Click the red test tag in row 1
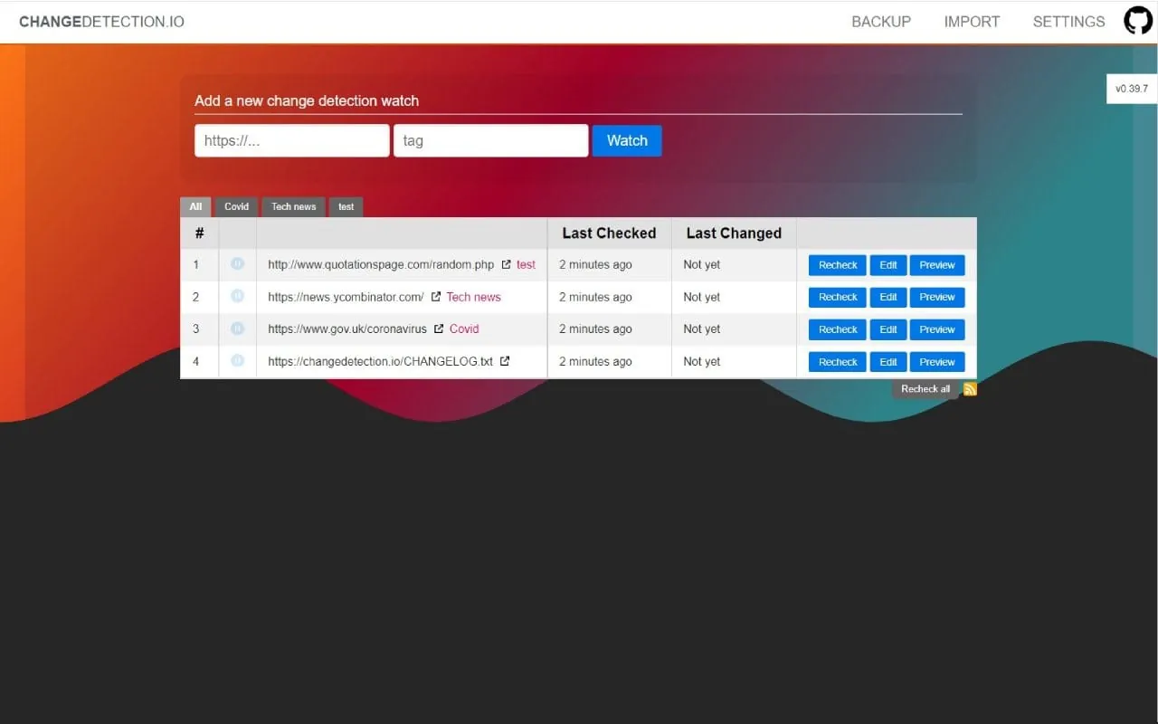The height and width of the screenshot is (724, 1158). 526,265
